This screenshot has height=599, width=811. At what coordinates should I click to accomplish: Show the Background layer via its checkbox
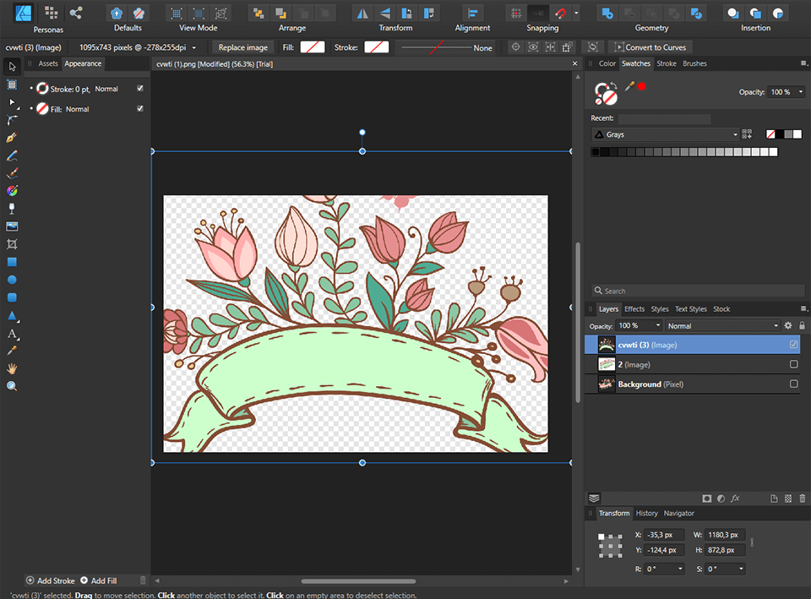coord(793,384)
